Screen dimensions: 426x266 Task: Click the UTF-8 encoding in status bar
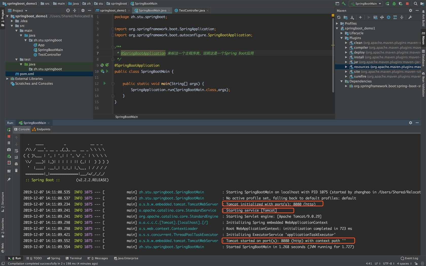[x=388, y=263]
